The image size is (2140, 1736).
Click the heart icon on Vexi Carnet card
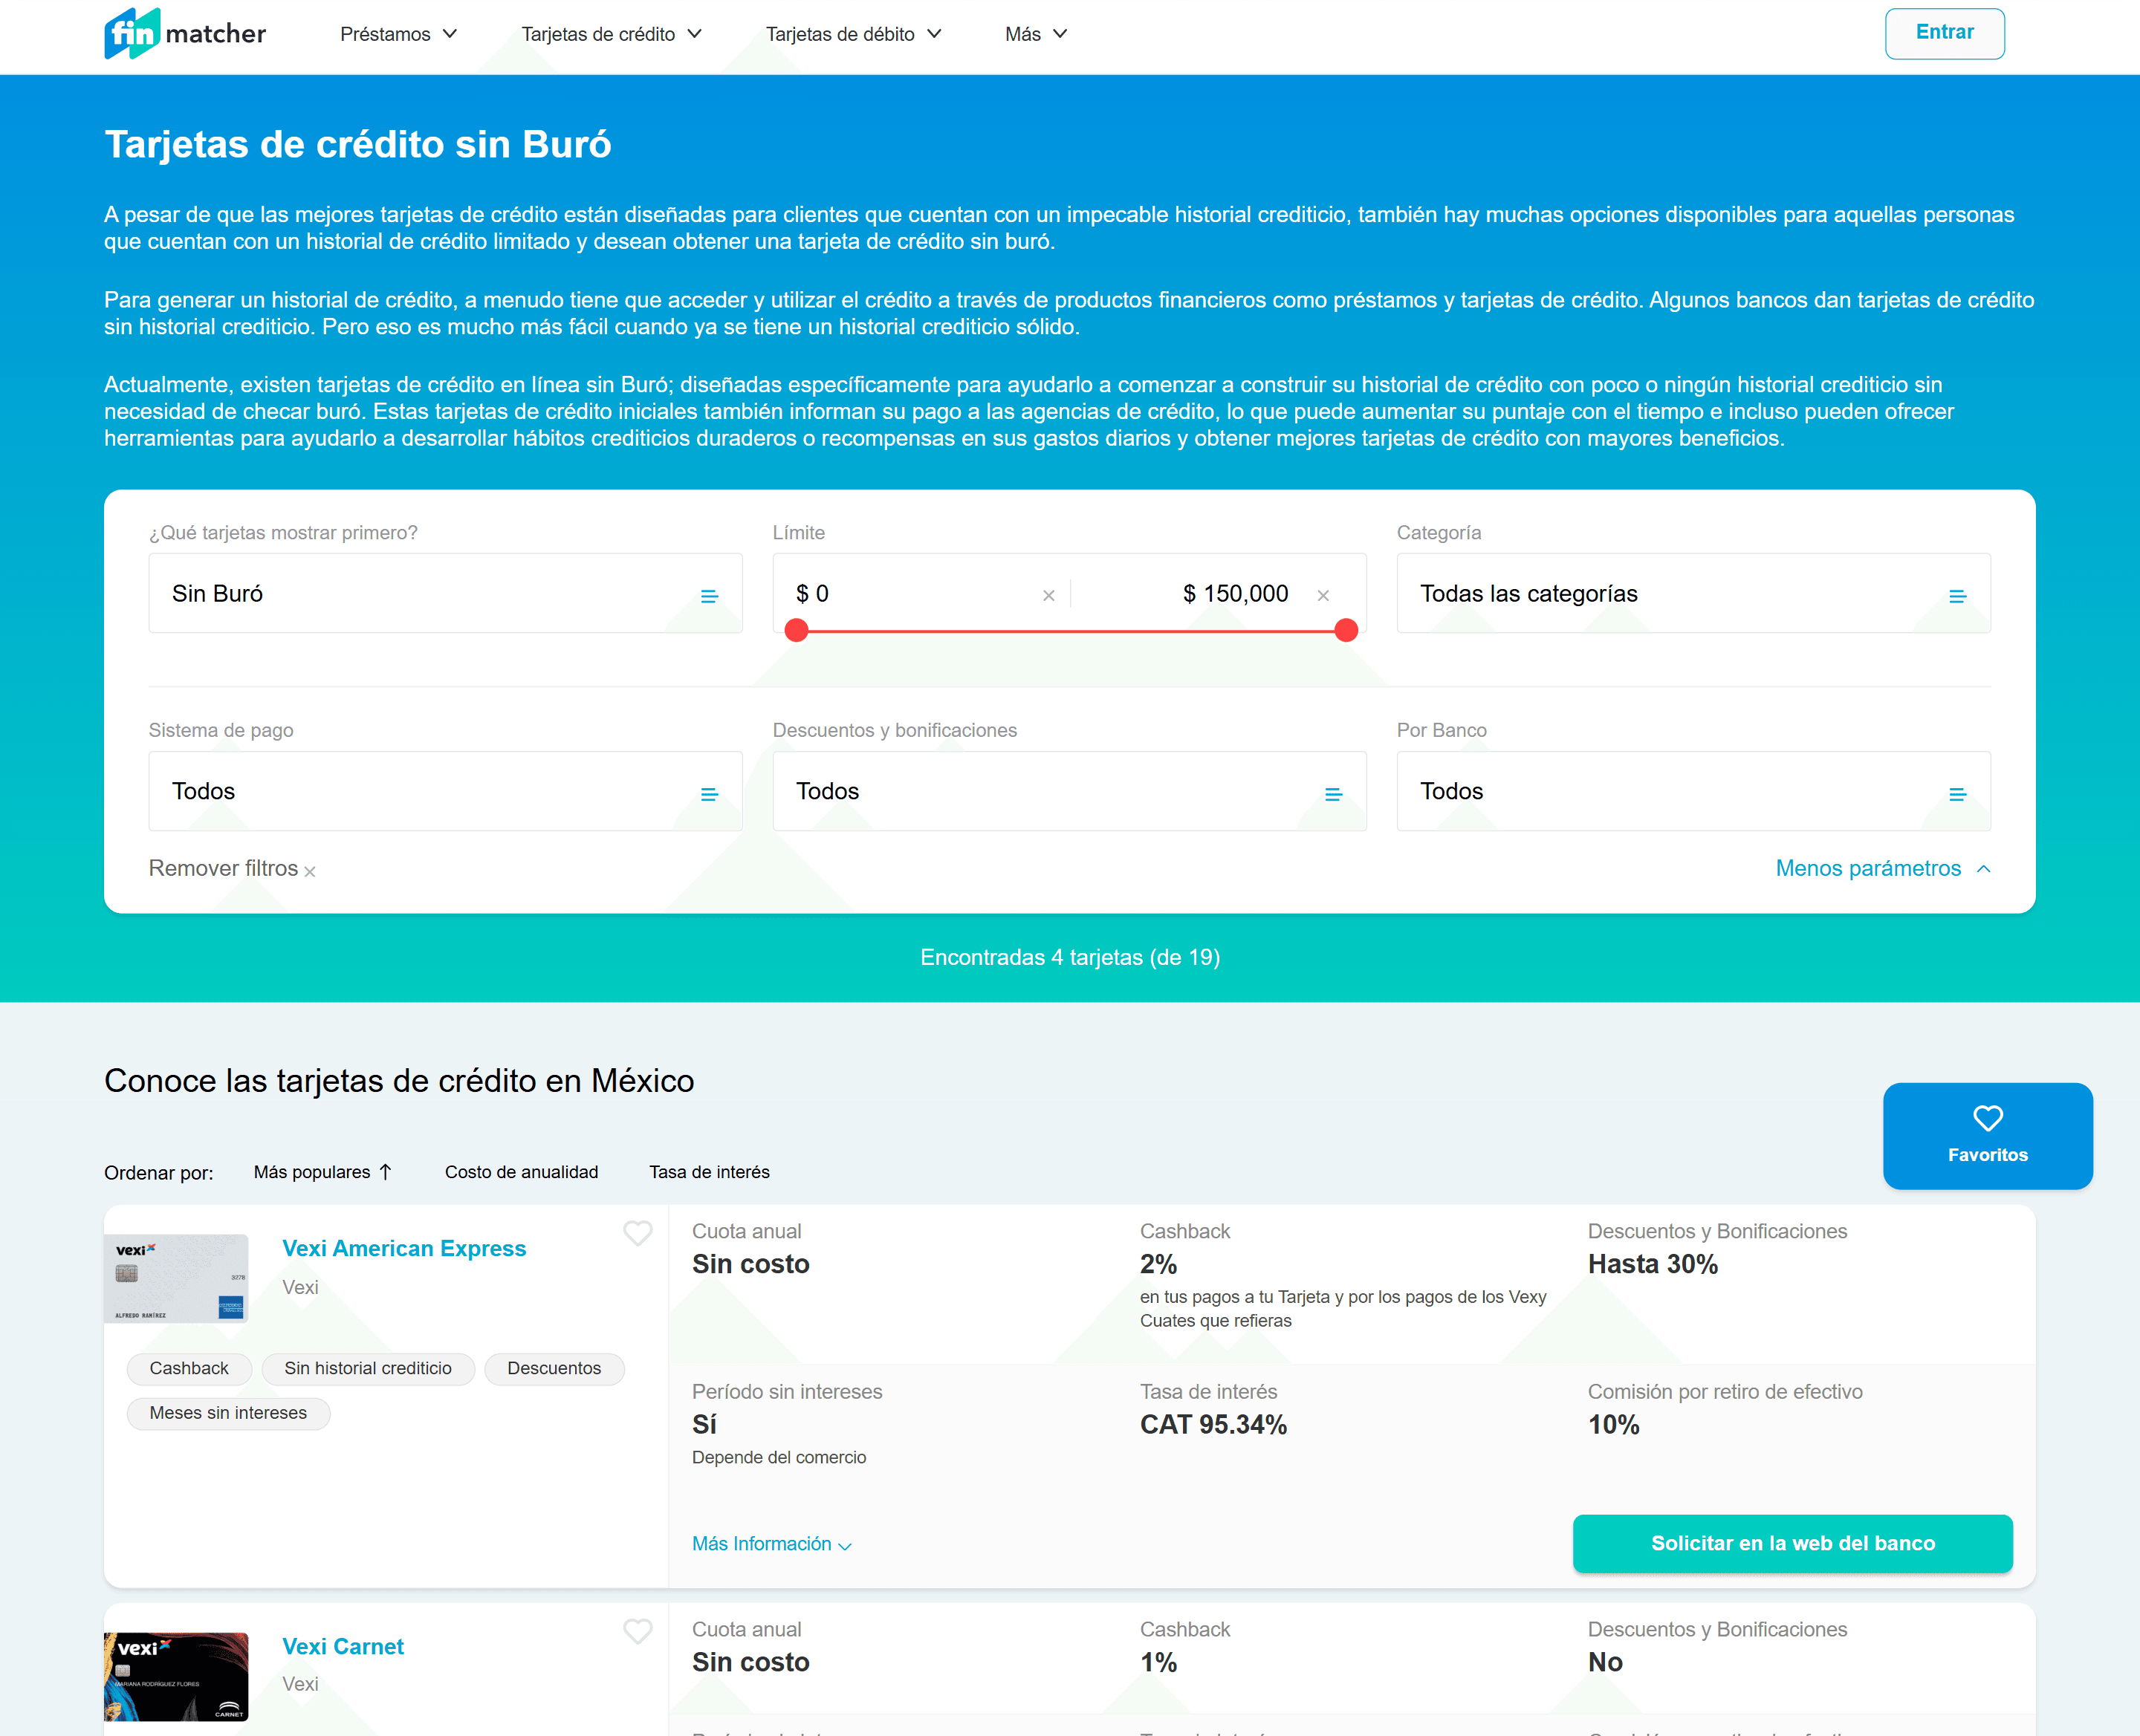pyautogui.click(x=638, y=1632)
